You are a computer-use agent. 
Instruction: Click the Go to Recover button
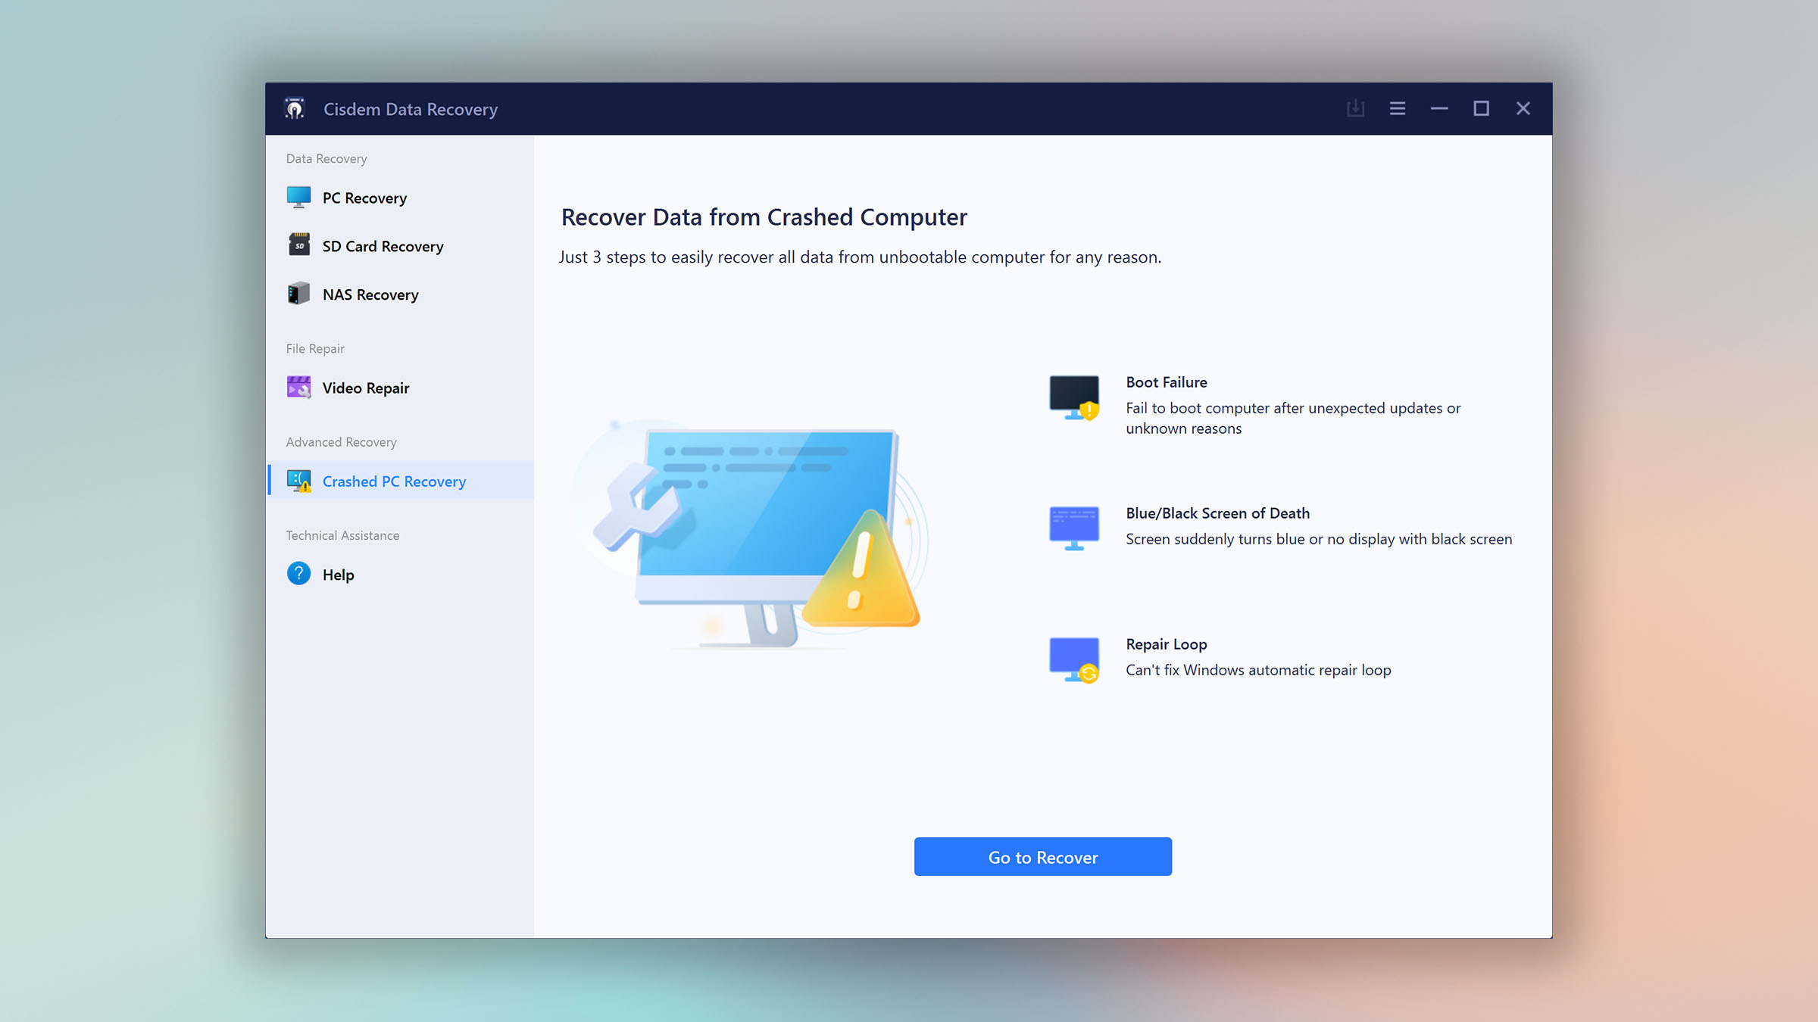(x=1042, y=857)
